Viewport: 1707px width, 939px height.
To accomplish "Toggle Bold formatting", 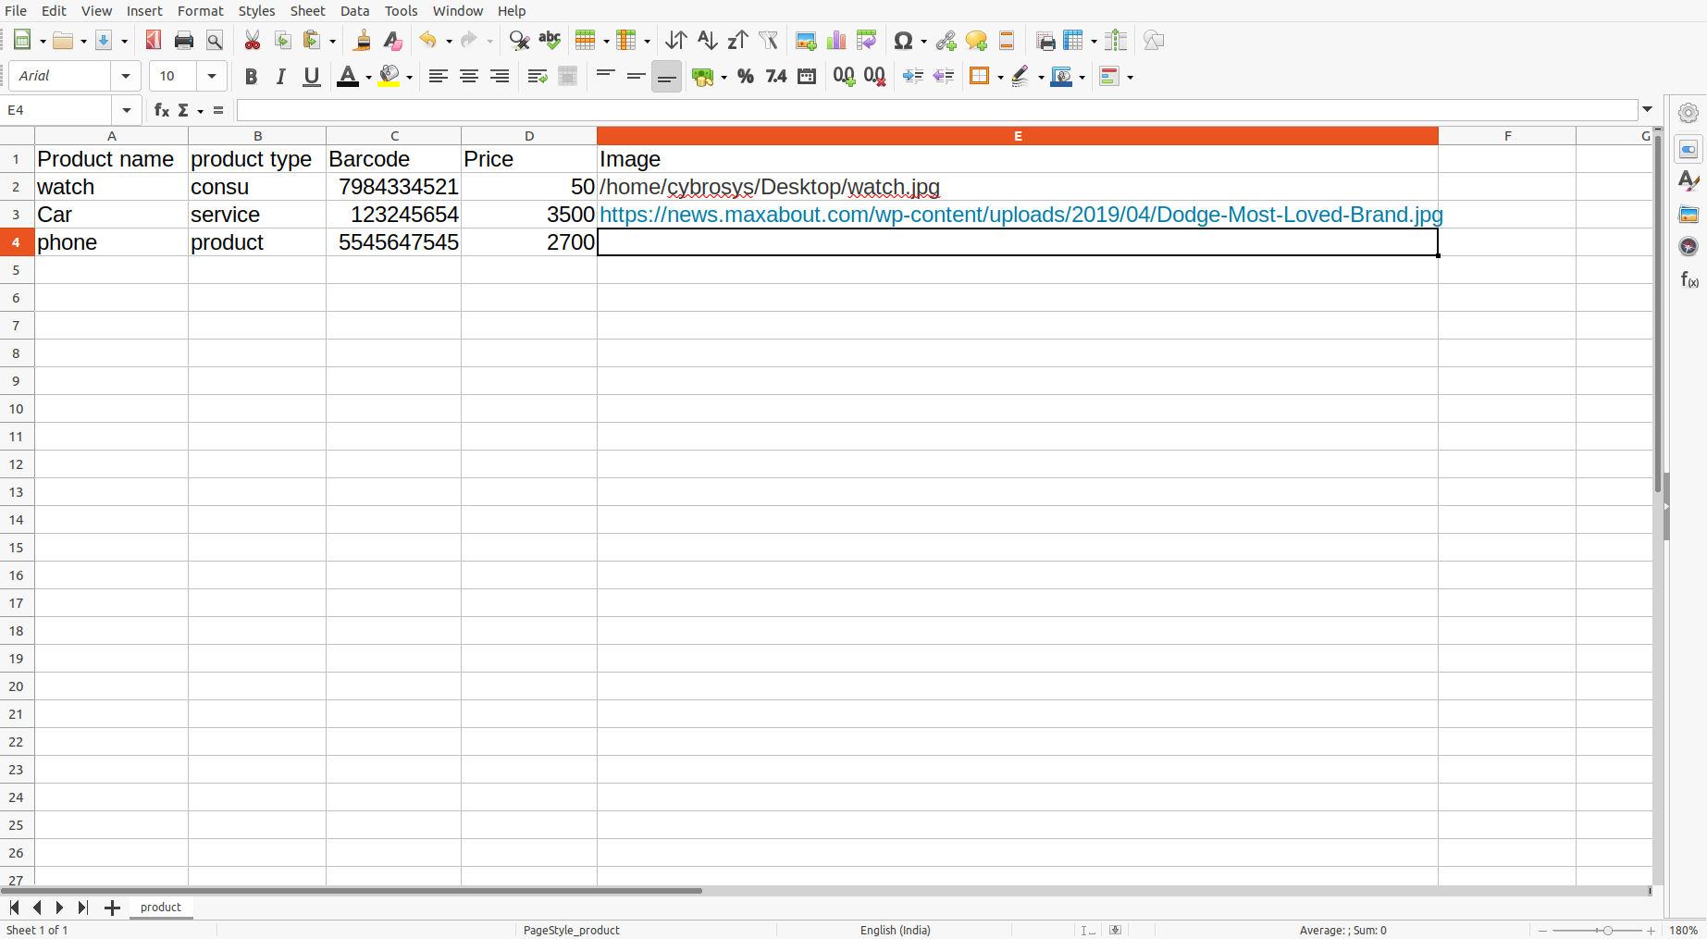I will pos(251,77).
